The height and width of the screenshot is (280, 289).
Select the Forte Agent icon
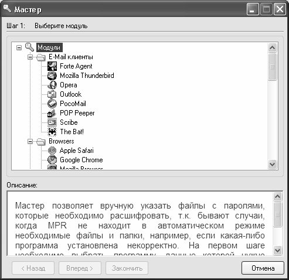(x=52, y=66)
